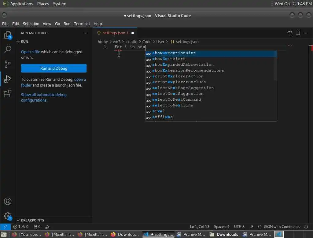The height and width of the screenshot is (238, 313).
Task: Click the Run and Debug button
Action: [x=54, y=68]
